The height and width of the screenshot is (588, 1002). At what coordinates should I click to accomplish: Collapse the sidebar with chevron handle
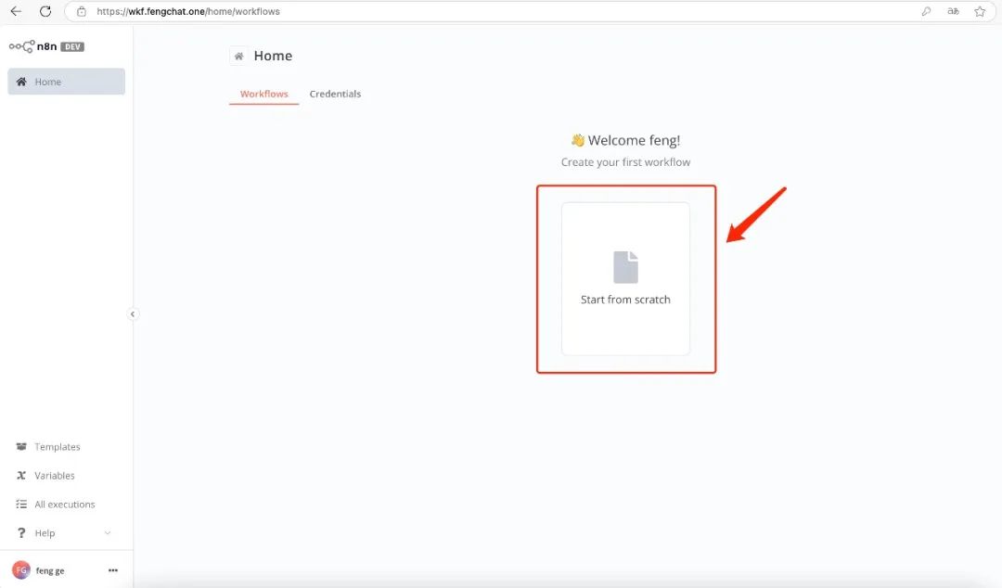coord(133,314)
